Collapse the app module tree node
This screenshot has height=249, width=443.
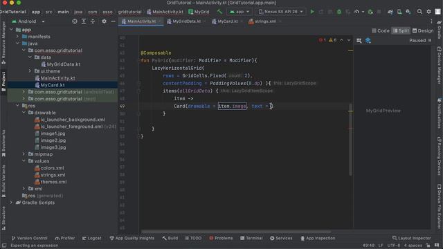coord(12,30)
